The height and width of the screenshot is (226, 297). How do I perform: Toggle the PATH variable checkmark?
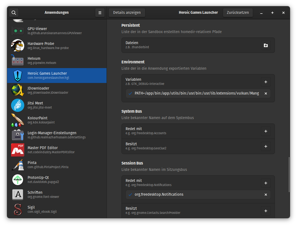coord(130,93)
